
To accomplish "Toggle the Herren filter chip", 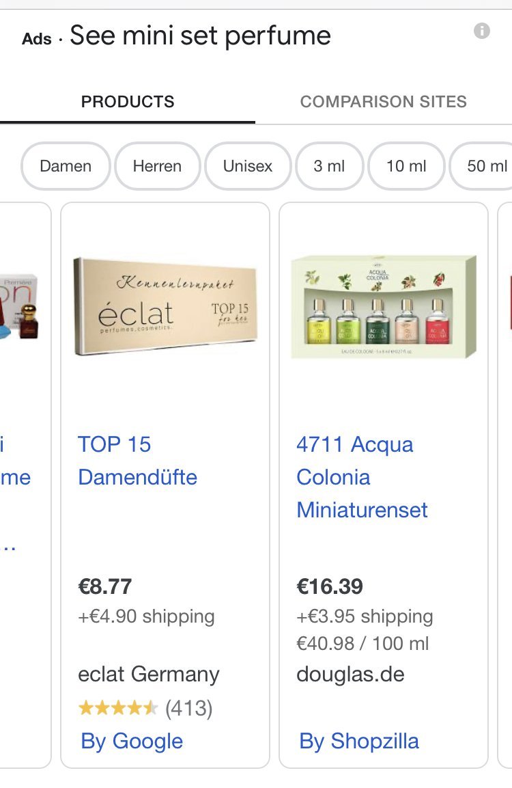I will pos(157,166).
